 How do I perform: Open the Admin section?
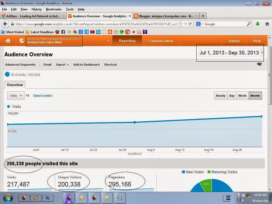234,41
